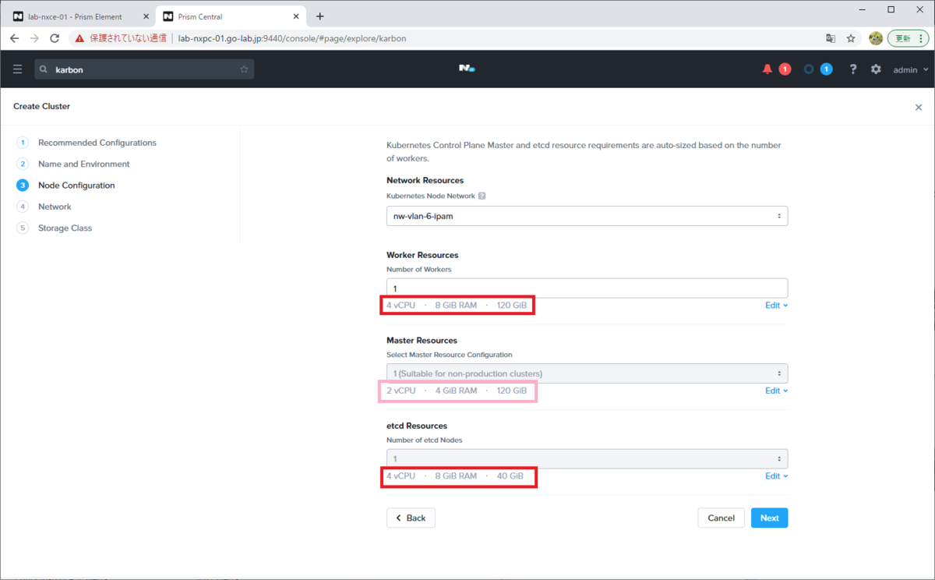Screen dimensions: 935x580
Task: Show Kubernetes Node Network help tooltip
Action: 482,196
